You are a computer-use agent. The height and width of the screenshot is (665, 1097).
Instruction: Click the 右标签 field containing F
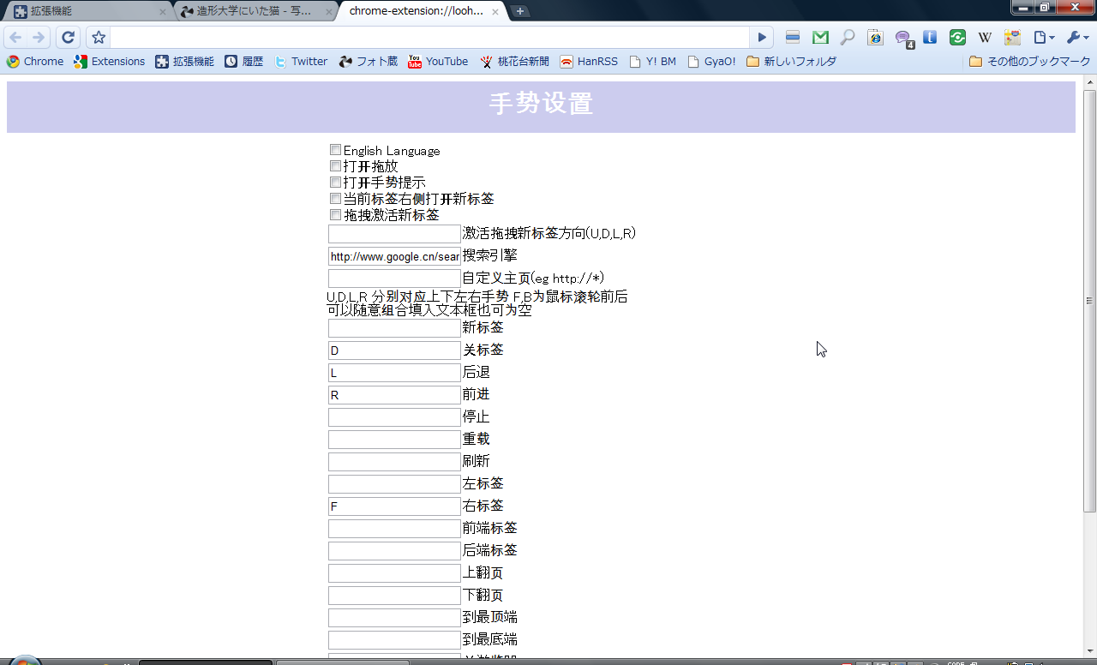[394, 506]
